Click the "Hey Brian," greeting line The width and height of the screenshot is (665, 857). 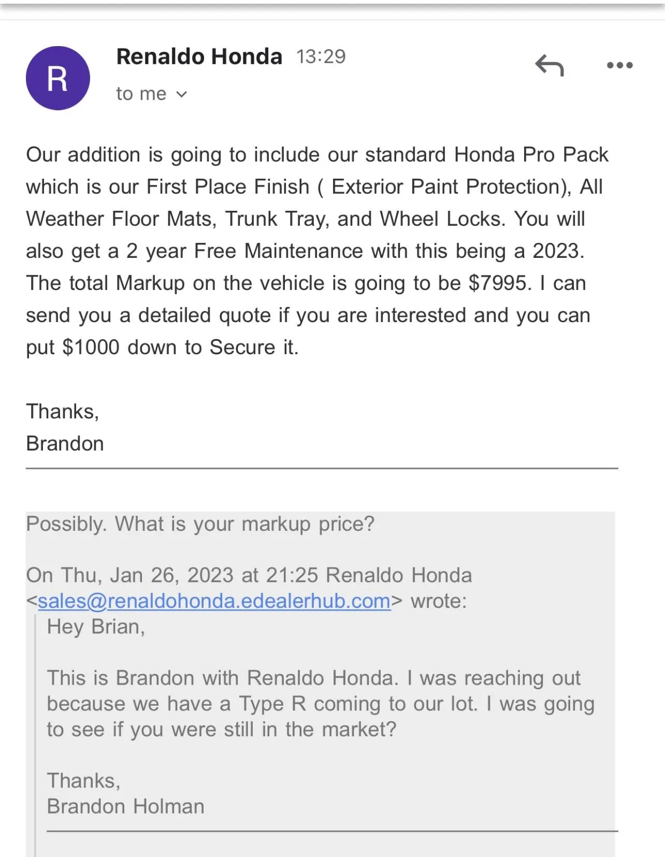point(96,627)
